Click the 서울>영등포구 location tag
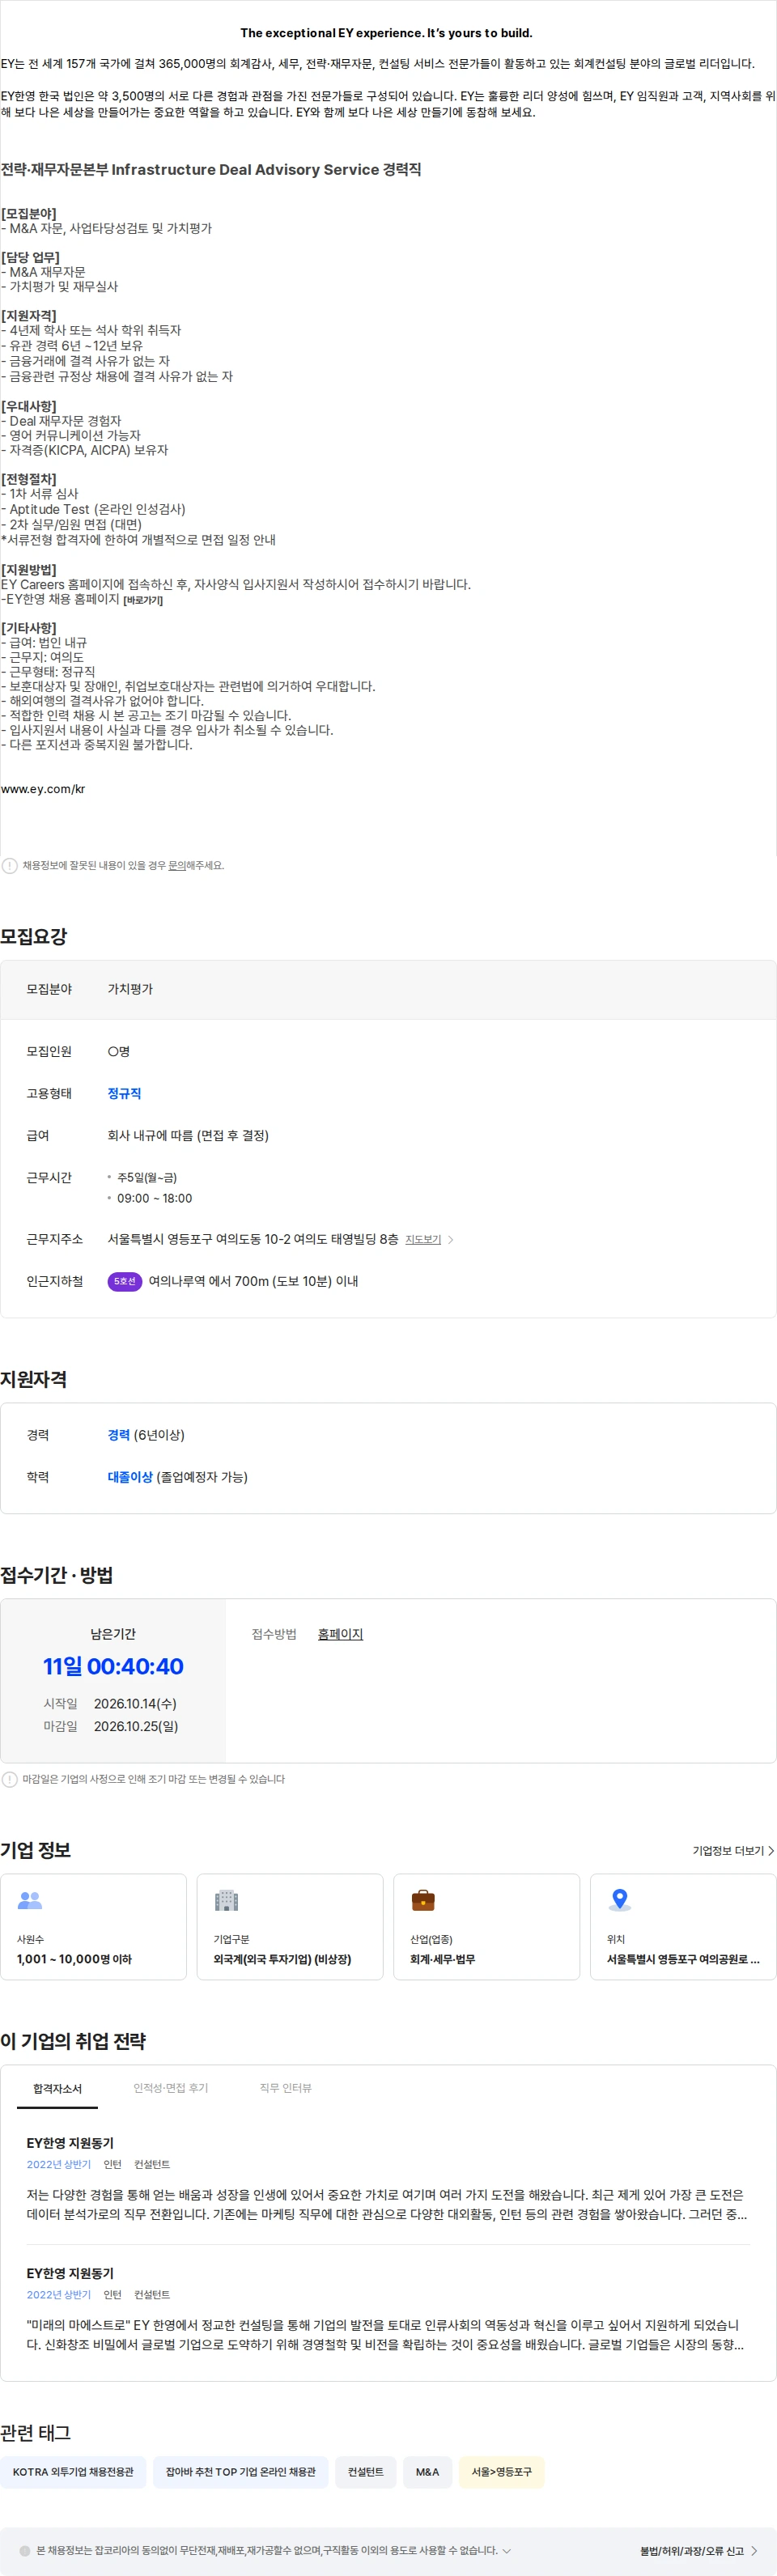777x2576 pixels. [502, 2472]
